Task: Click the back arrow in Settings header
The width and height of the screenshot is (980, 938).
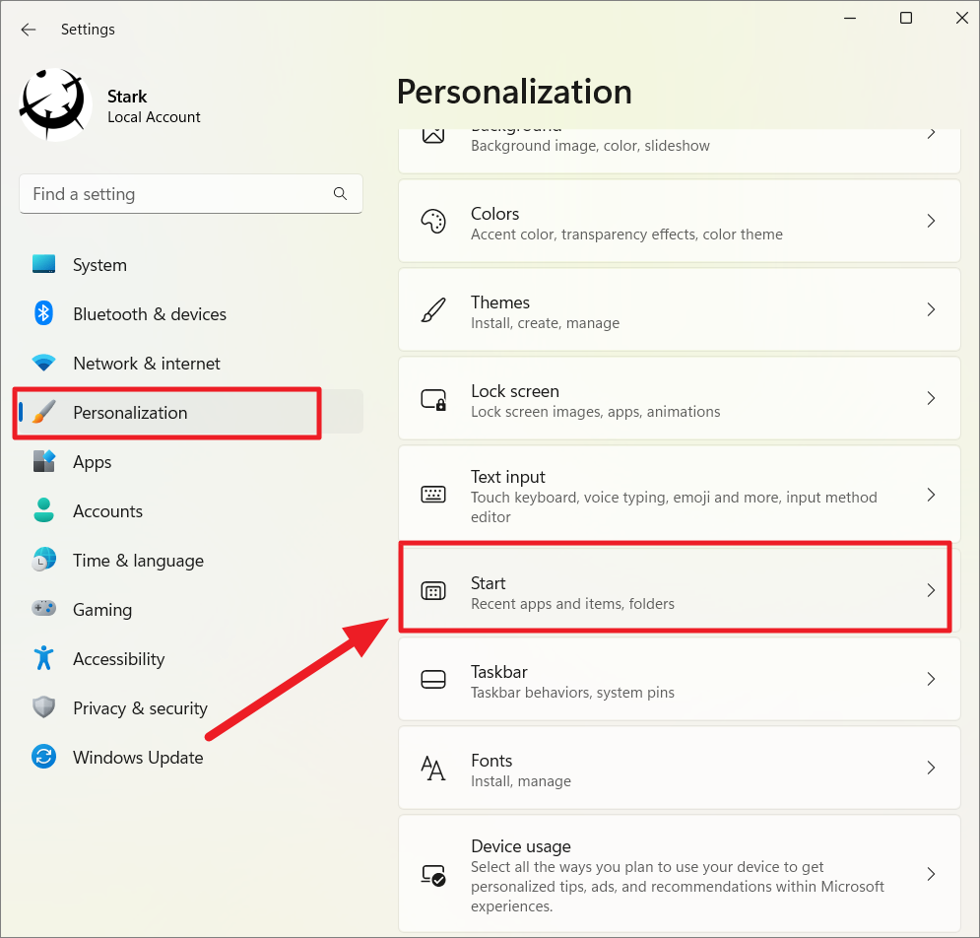Action: [x=29, y=30]
